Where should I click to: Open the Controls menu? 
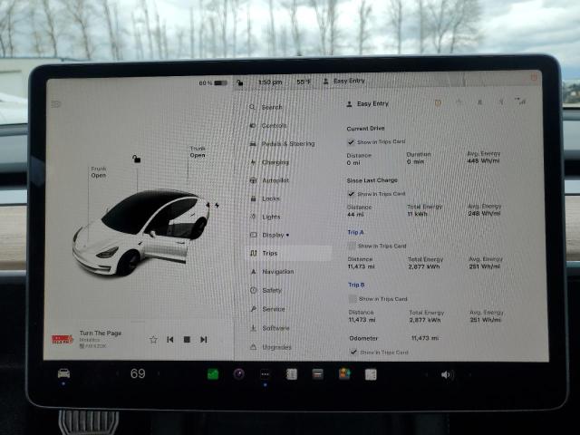click(268, 125)
